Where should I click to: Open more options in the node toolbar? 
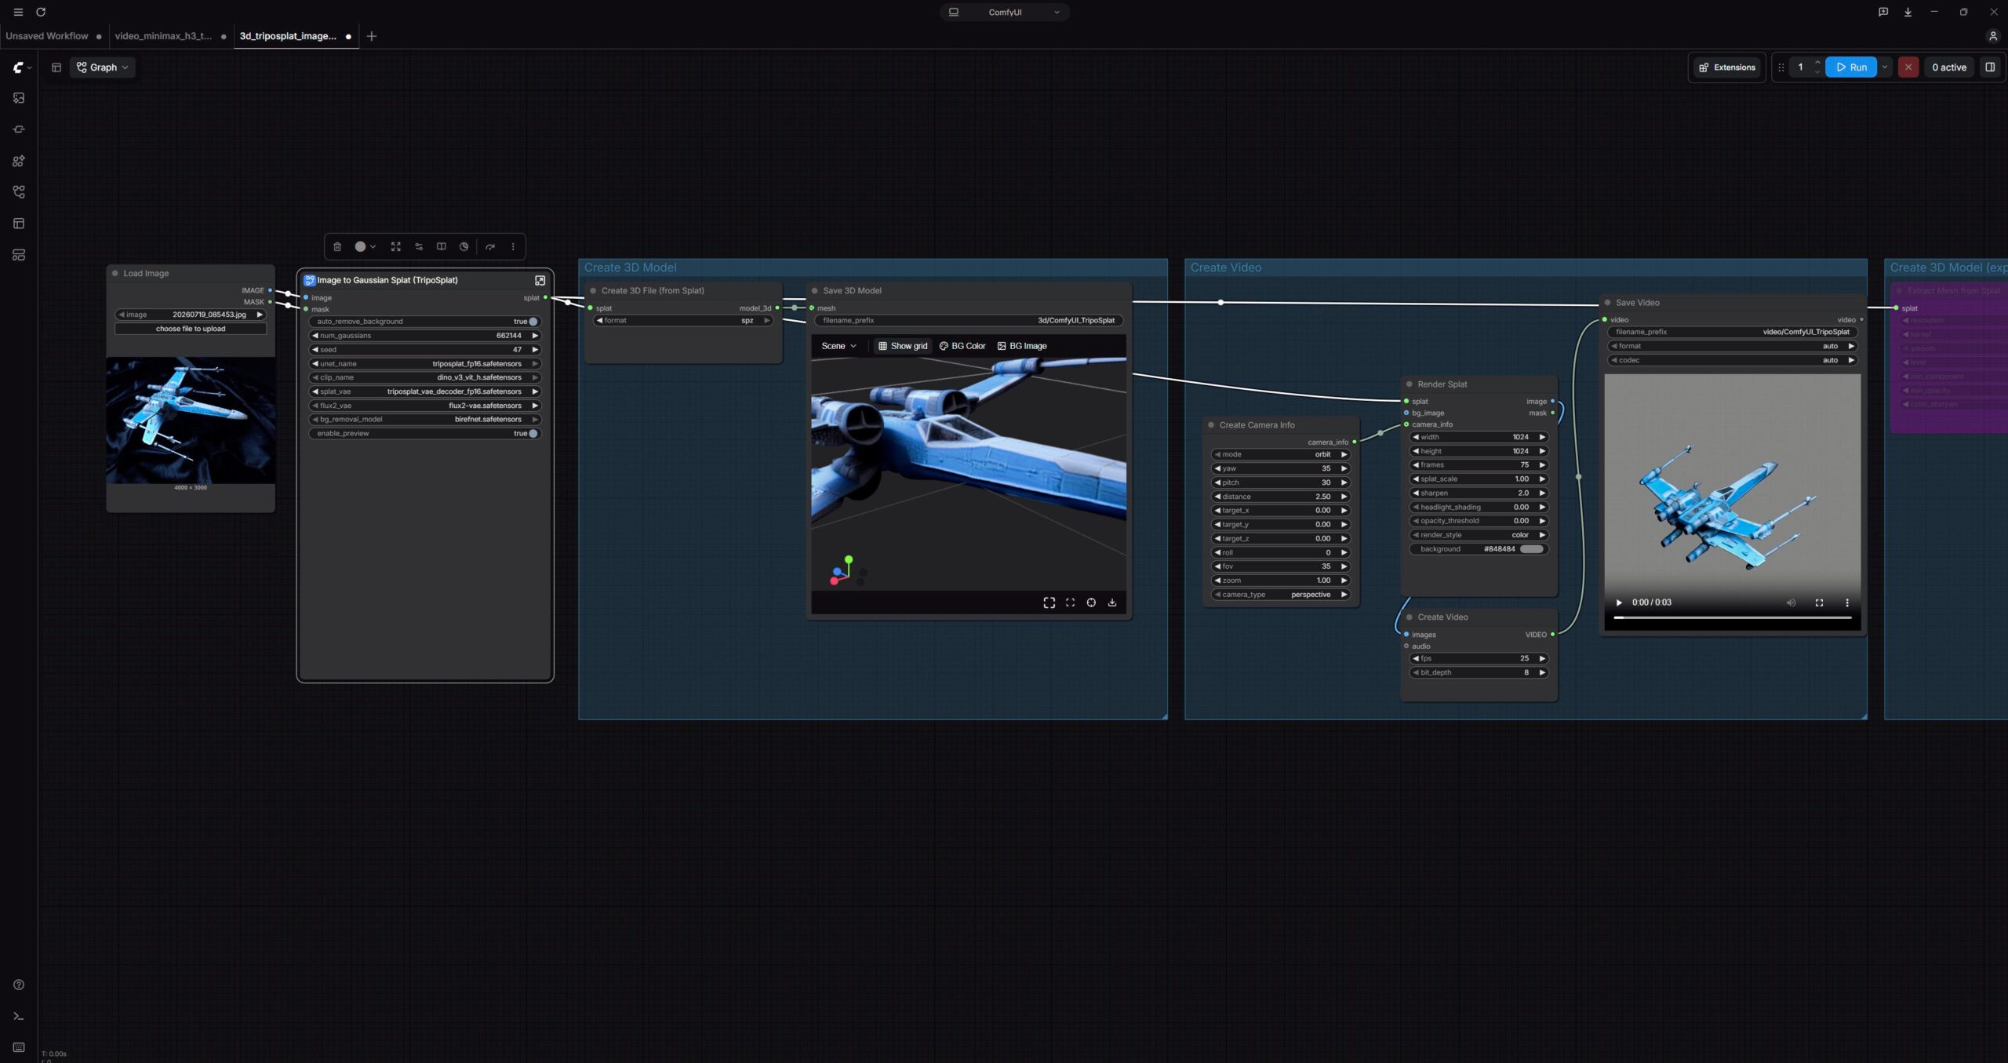[x=513, y=246]
